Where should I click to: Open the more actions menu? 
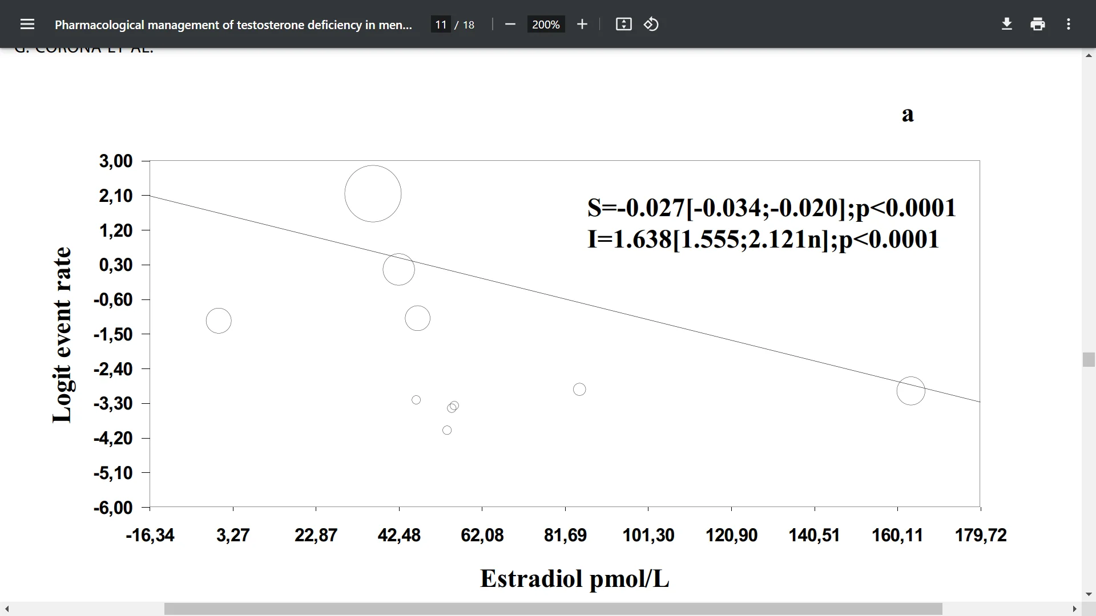[x=1069, y=25]
